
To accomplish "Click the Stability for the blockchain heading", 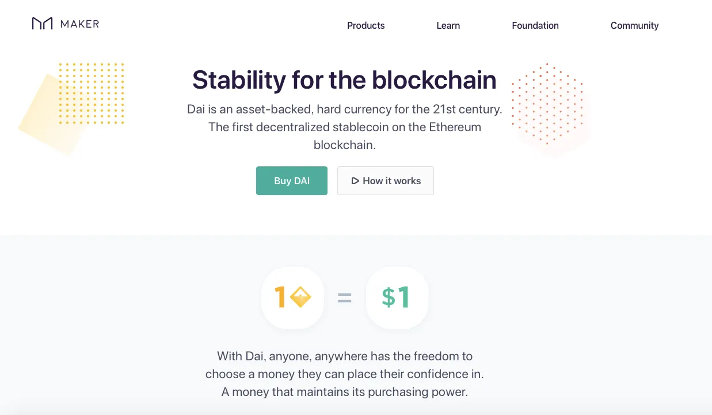I will point(344,80).
